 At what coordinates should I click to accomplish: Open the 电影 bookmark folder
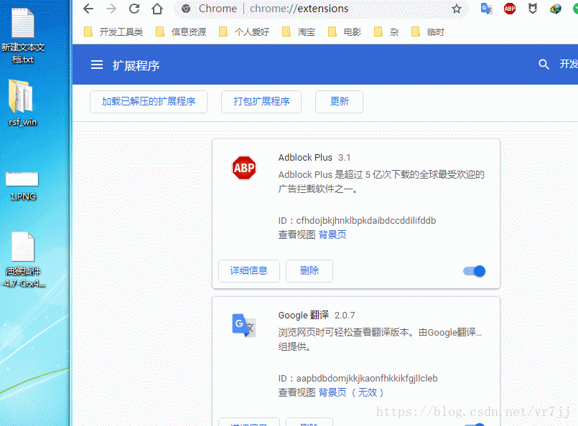pyautogui.click(x=345, y=32)
